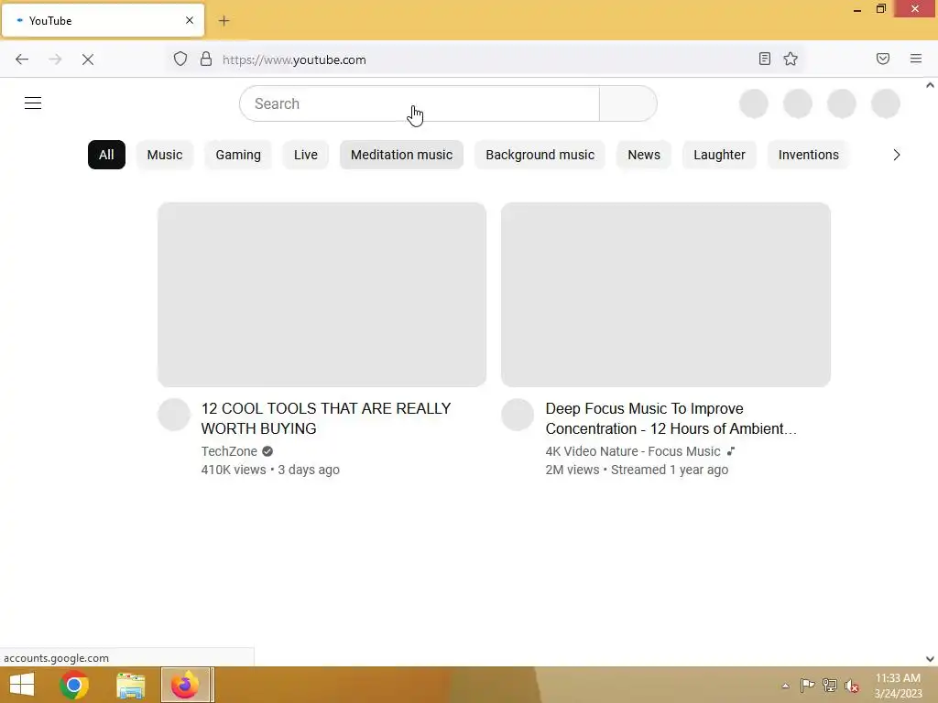This screenshot has height=703, width=938.
Task: Select the News chip
Action: (x=644, y=155)
